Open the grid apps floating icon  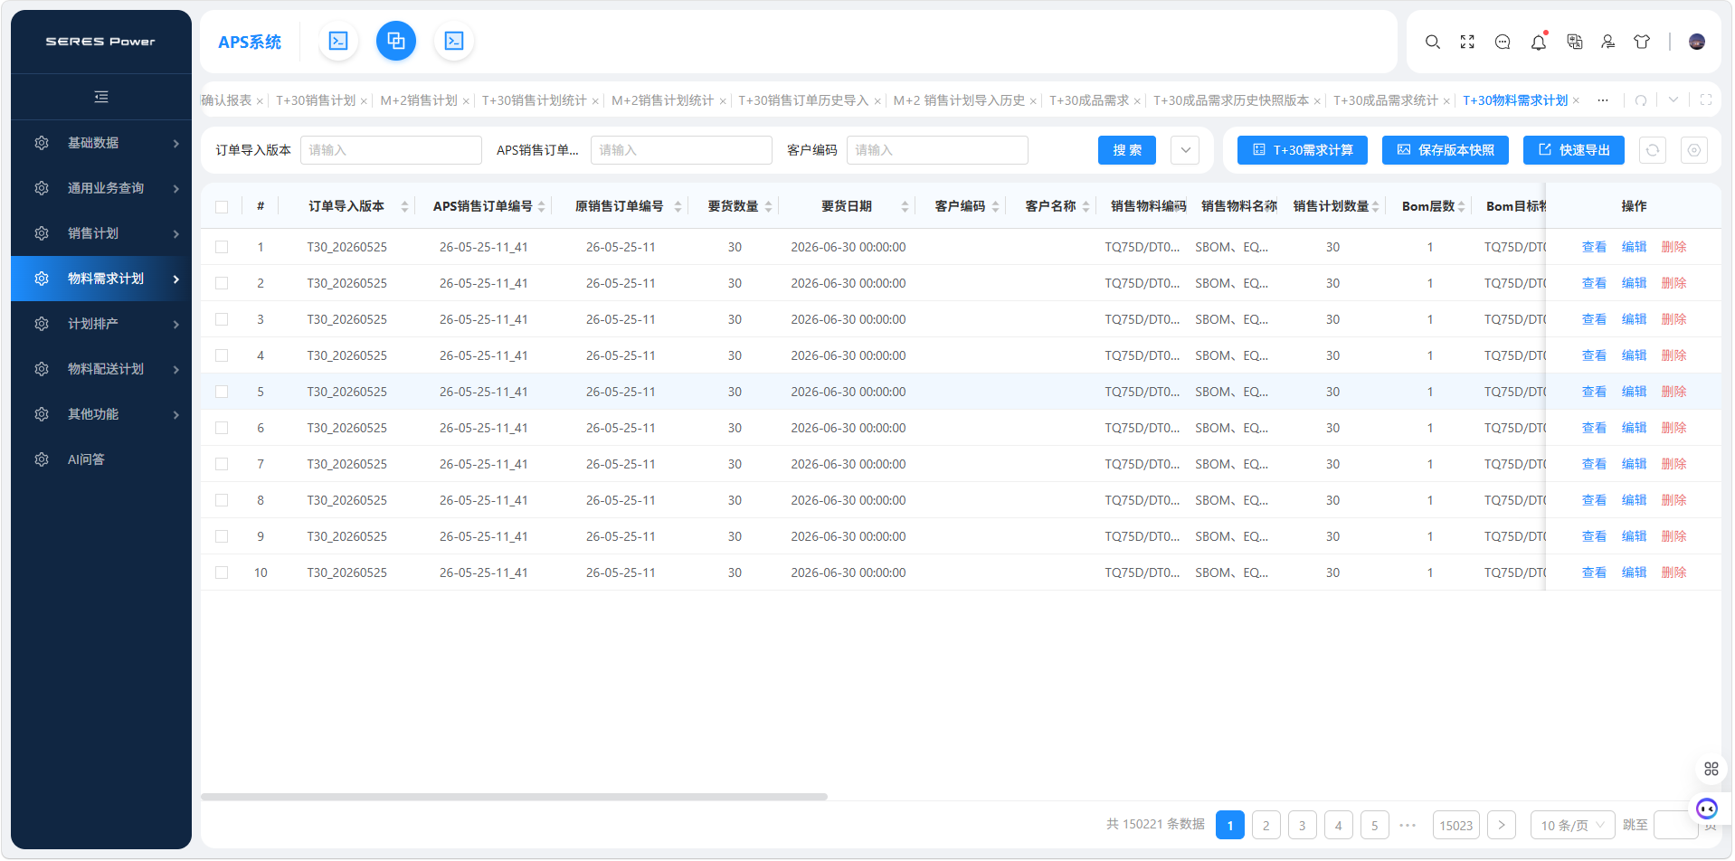click(x=1711, y=769)
